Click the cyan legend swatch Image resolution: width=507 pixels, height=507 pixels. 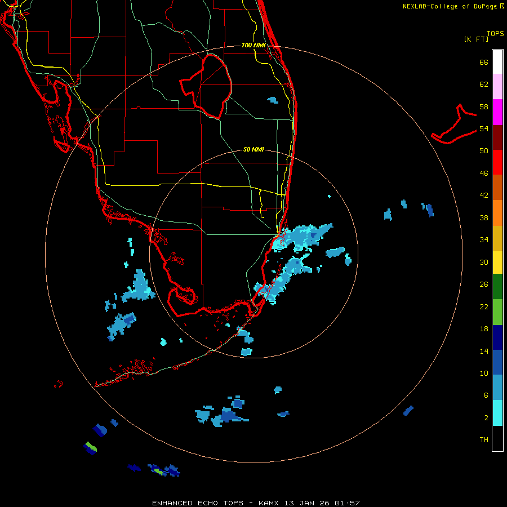tap(497, 413)
